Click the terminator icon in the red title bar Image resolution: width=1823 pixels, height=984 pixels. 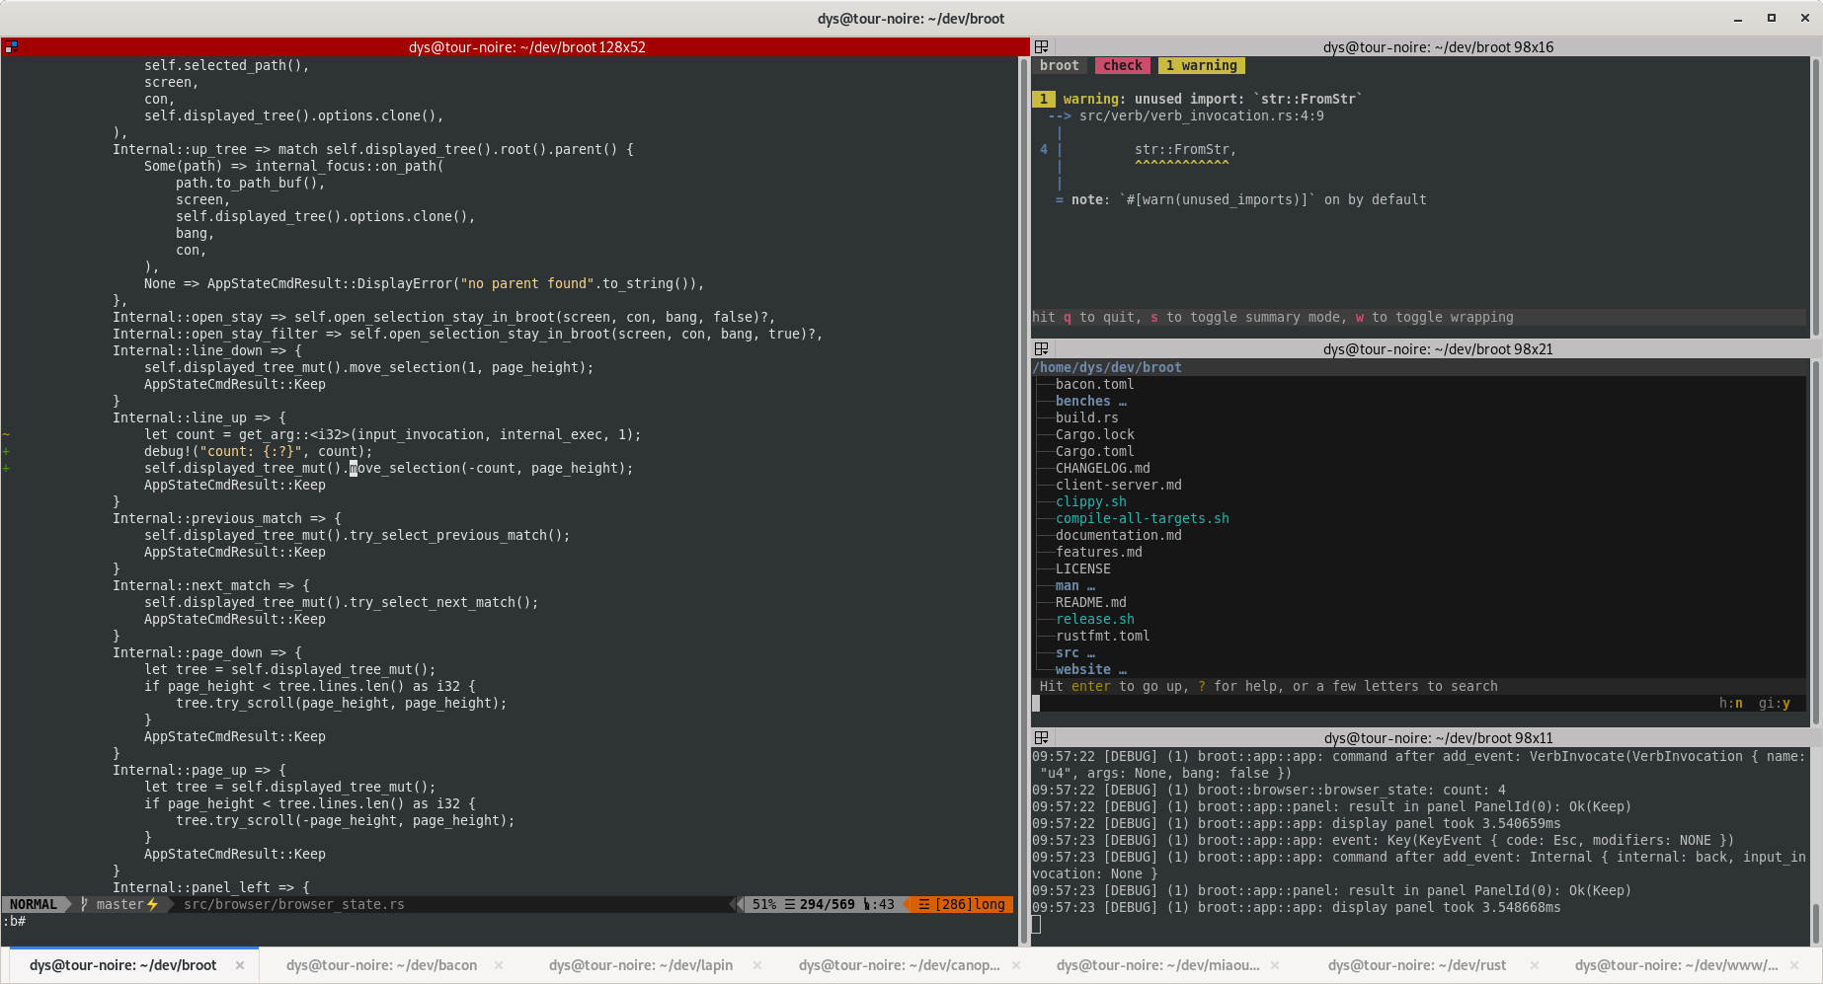[11, 46]
